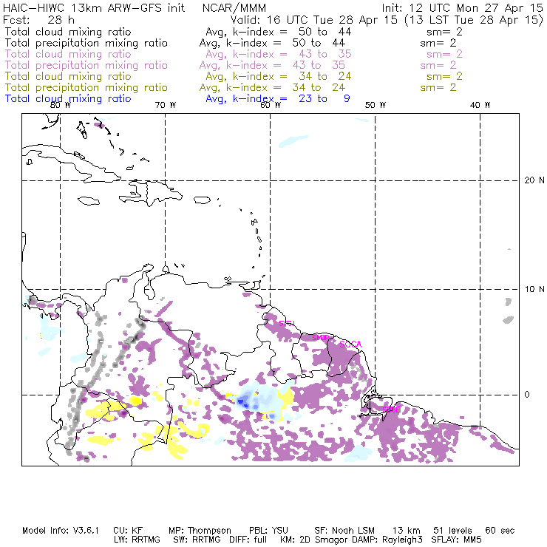The image size is (547, 547).
Task: Click the Puerto Rico island outline
Action: click(202, 200)
